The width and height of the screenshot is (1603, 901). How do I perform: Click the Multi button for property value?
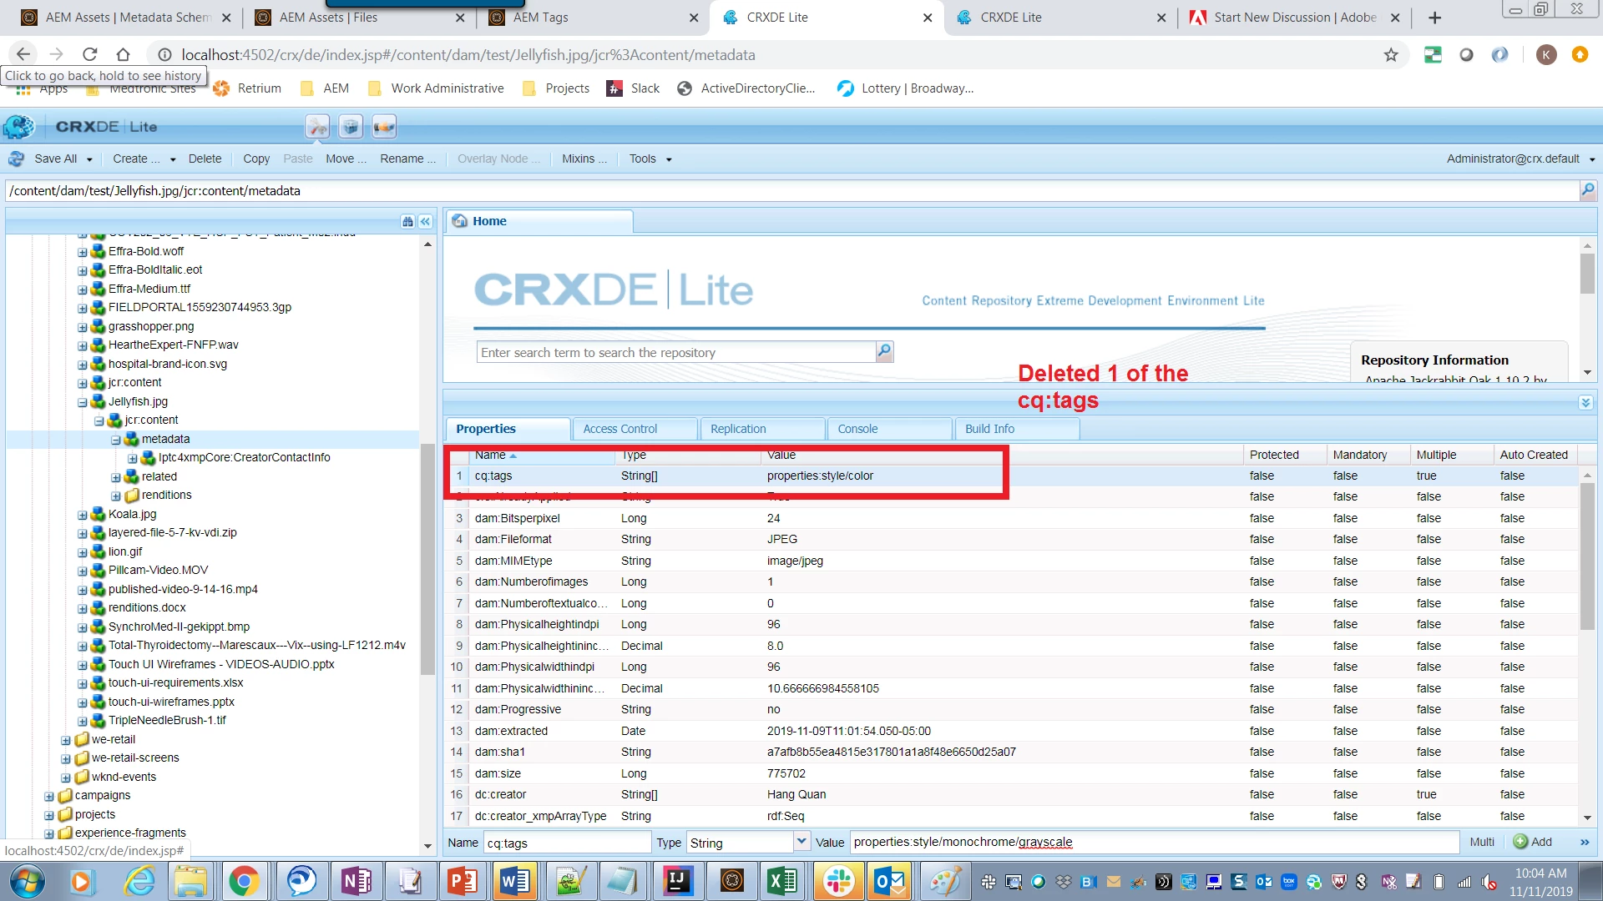(x=1482, y=843)
